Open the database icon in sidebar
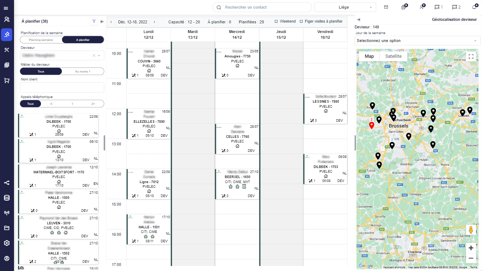Image resolution: width=482 pixels, height=271 pixels. 6,198
